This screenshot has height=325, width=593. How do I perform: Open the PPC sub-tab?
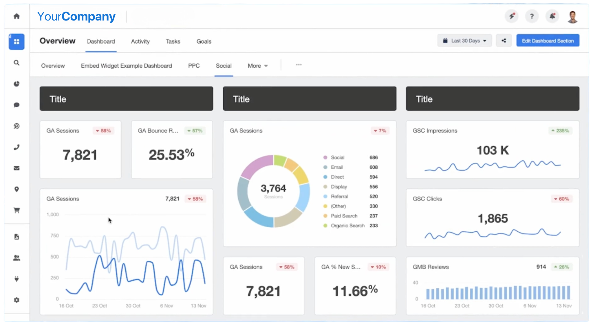tap(194, 66)
